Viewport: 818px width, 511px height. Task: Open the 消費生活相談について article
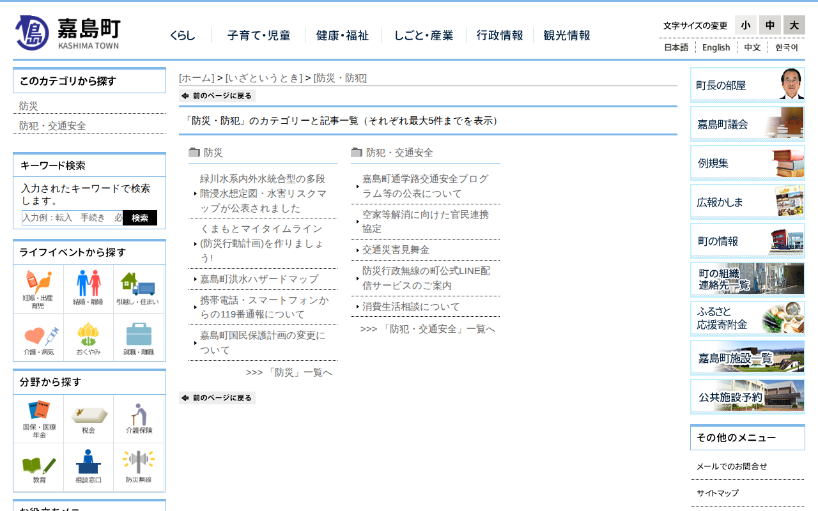pyautogui.click(x=411, y=307)
